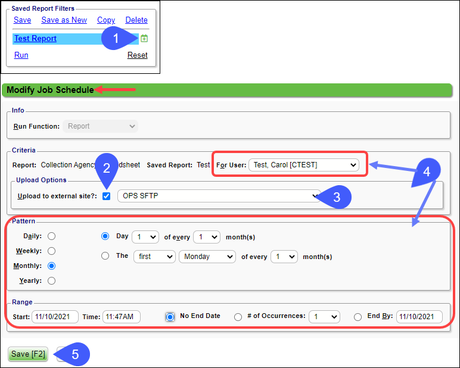This screenshot has width=460, height=368.
Task: Open the number of Occurrences dropdown
Action: 324,317
